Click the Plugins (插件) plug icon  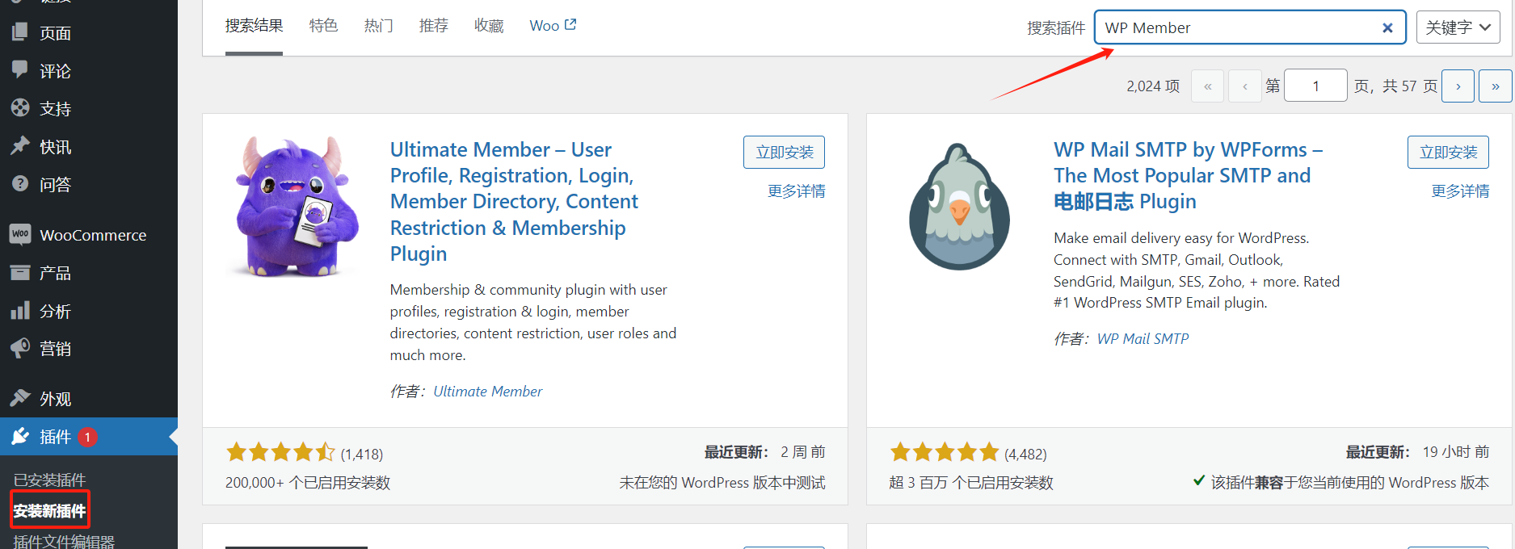[20, 437]
